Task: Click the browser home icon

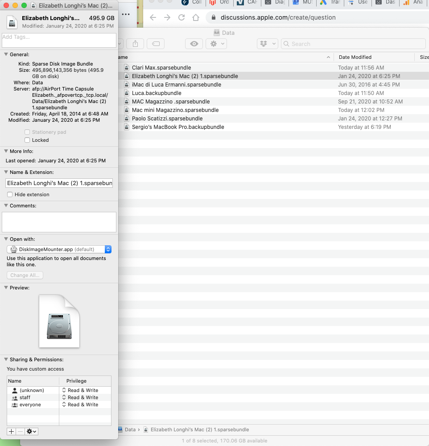Action: (x=196, y=18)
